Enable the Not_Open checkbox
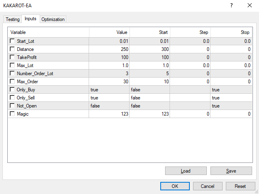 (12, 105)
